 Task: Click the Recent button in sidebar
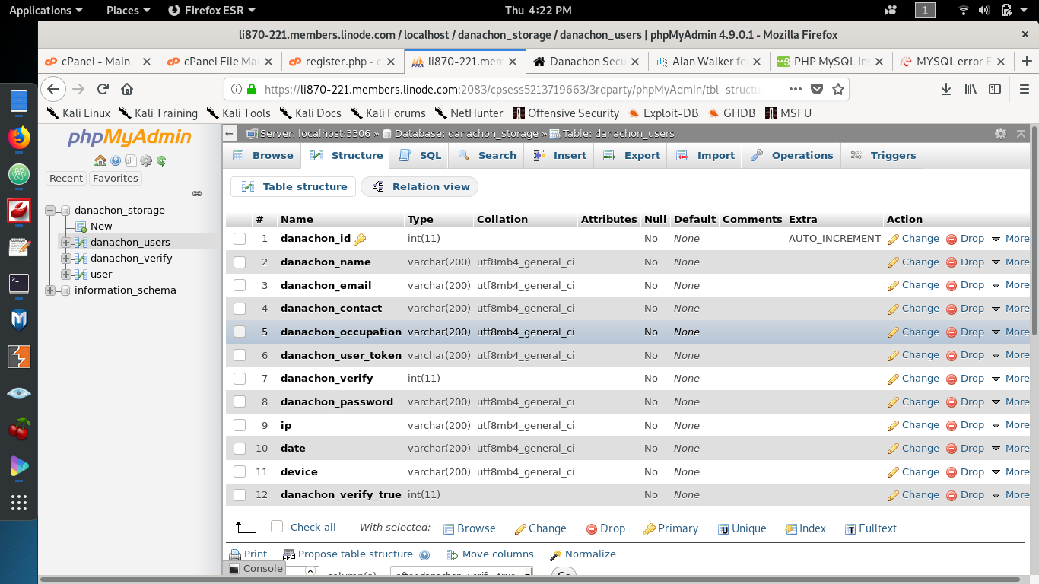coord(66,178)
